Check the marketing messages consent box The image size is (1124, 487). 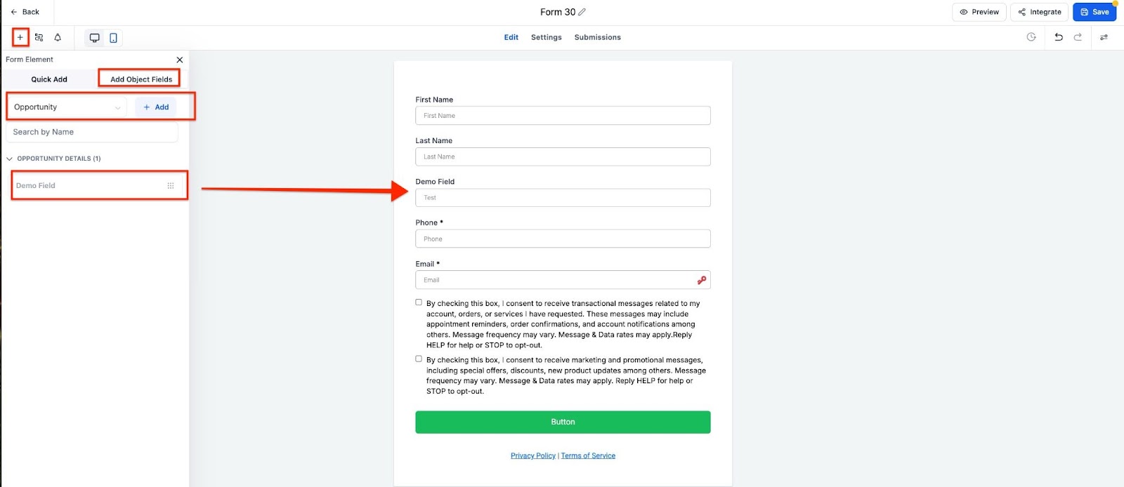click(419, 359)
